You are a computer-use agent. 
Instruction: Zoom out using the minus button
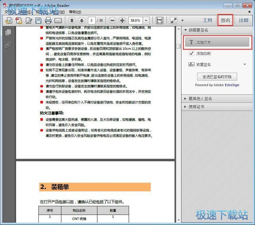[113, 20]
